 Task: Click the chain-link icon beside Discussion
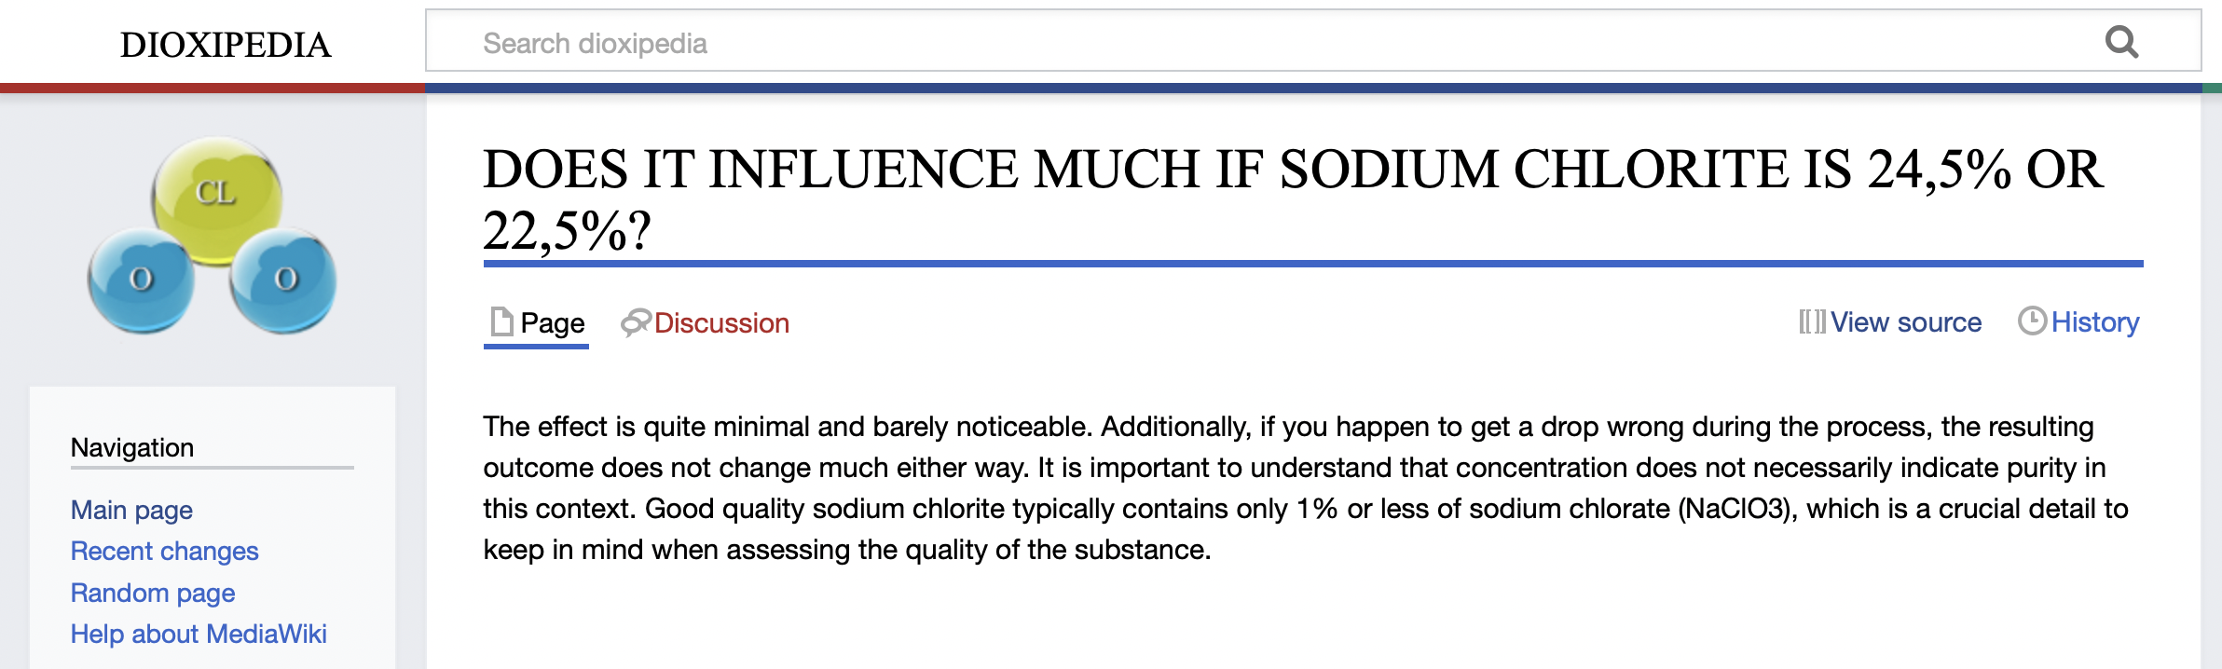[x=637, y=321]
